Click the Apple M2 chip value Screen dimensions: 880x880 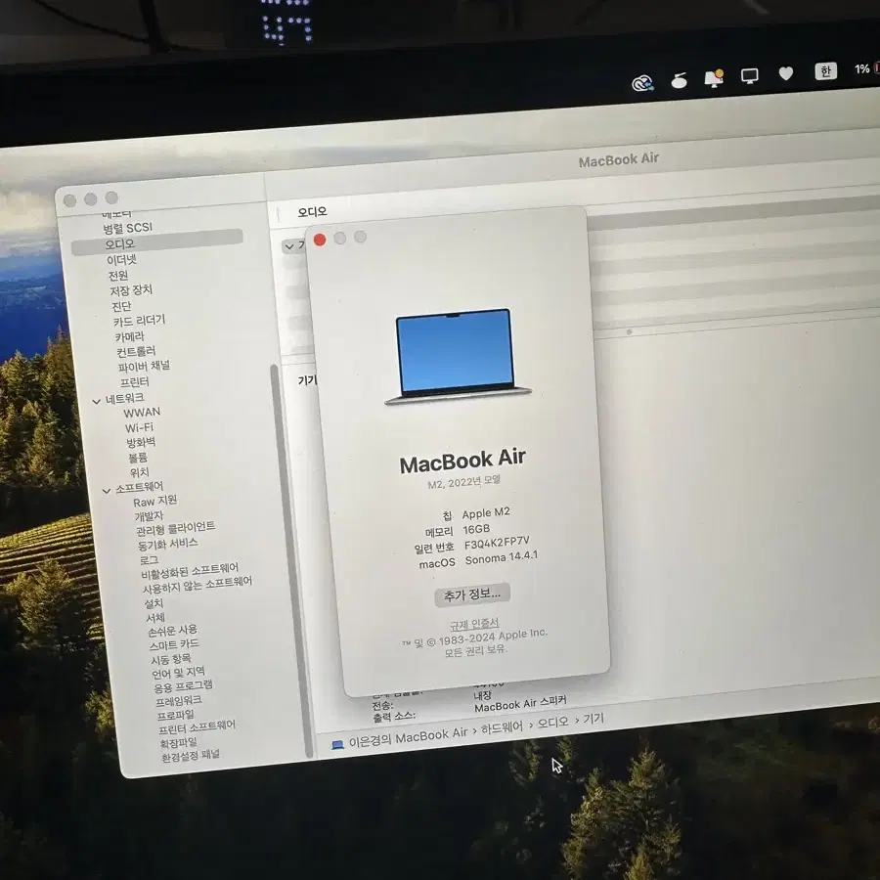pos(486,513)
